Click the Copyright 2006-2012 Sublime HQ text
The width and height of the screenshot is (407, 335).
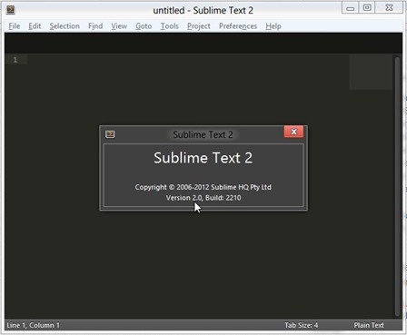pos(203,187)
